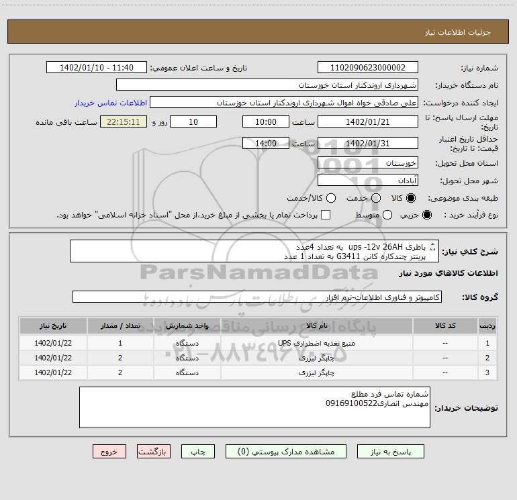Image resolution: width=517 pixels, height=500 pixels.
Task: Click مشاهده مدارک پیوستی (0) button
Action: [286, 452]
